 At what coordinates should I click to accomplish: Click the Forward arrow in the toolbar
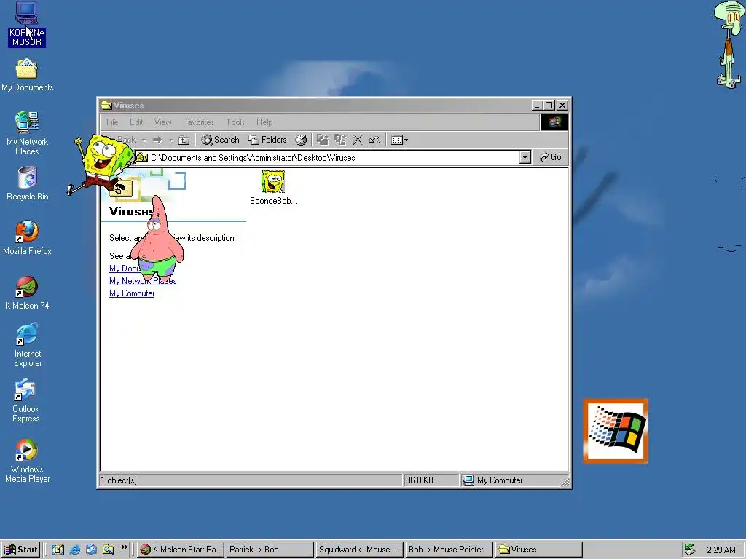point(157,140)
